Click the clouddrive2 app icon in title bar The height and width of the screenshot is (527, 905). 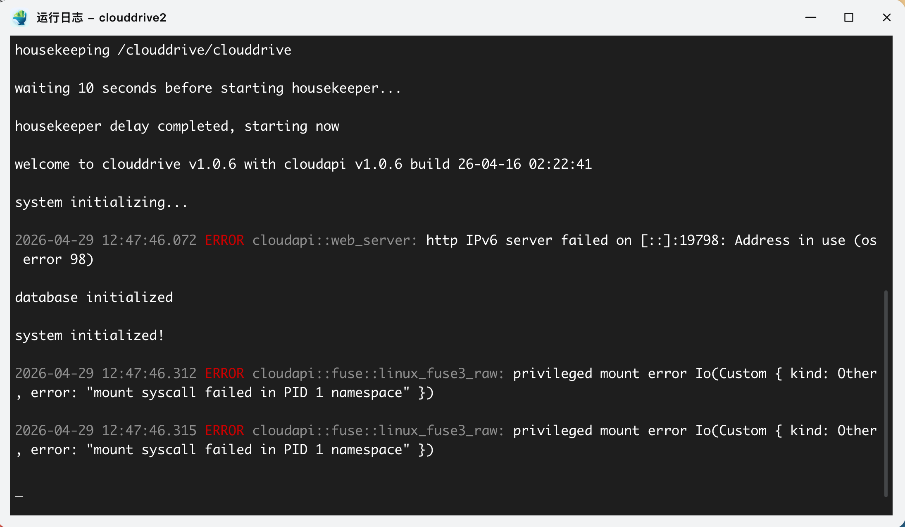click(x=20, y=17)
